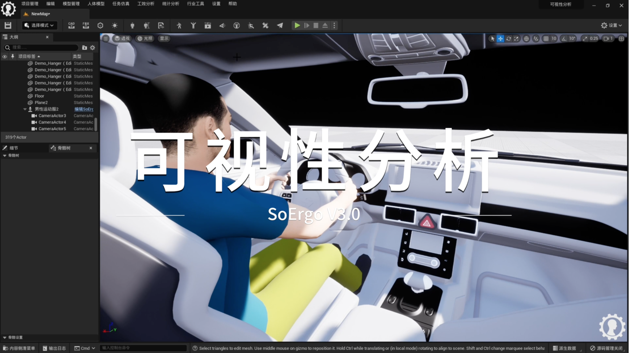Click the human manikin icon in toolbar
Viewport: 629px width, 353px height.
click(x=132, y=25)
